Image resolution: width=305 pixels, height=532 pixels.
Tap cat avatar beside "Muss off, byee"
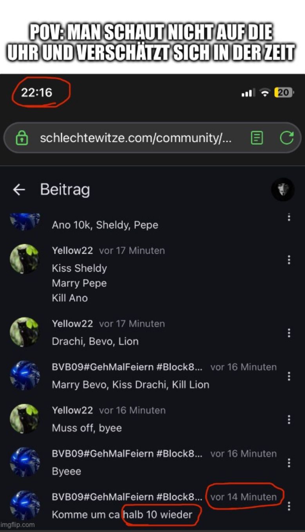24,419
